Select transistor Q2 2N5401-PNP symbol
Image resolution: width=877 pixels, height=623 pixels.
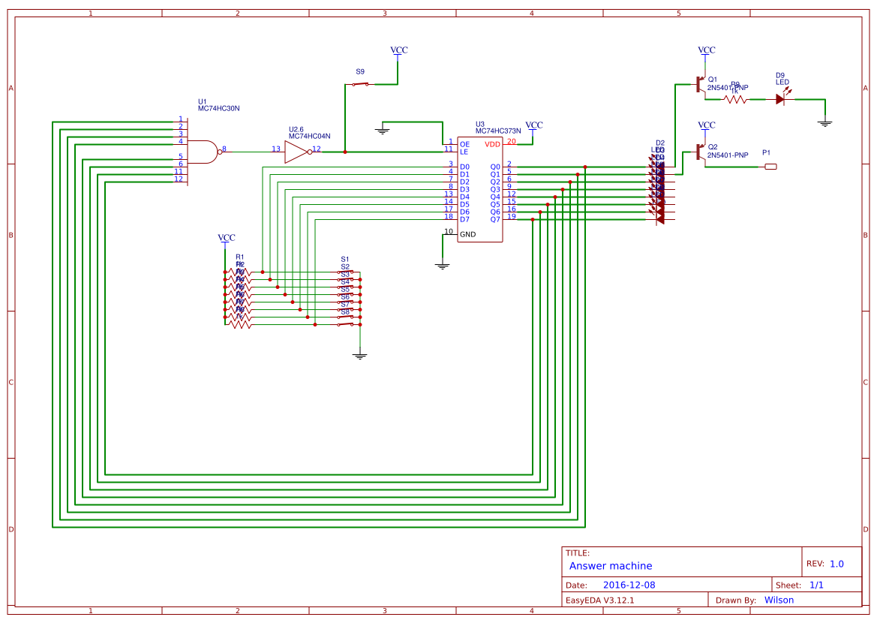point(698,150)
